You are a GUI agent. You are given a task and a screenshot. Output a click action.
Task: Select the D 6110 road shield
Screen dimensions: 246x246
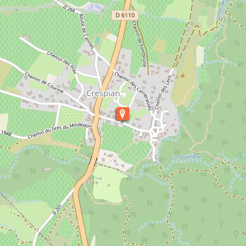125,15
